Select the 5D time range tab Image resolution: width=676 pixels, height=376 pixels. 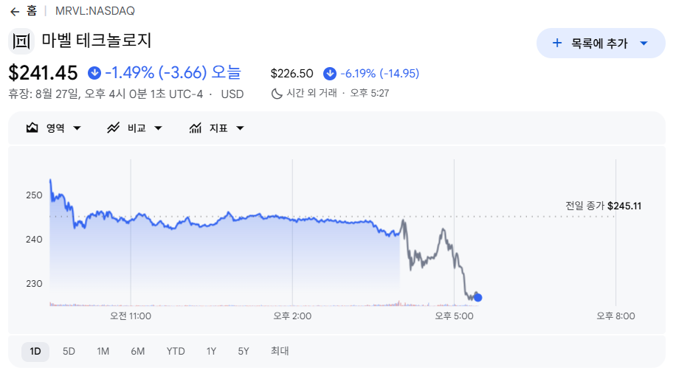coord(69,352)
